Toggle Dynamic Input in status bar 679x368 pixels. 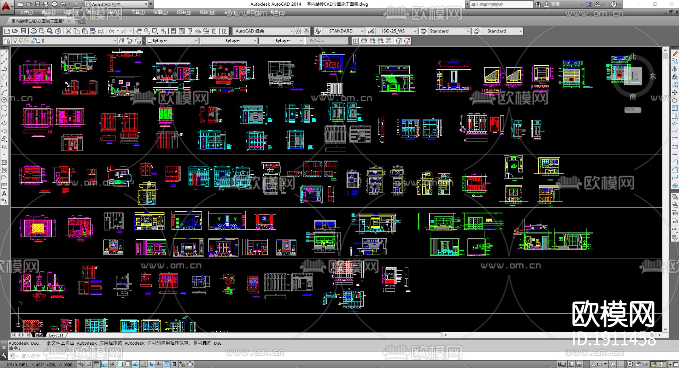point(151,364)
